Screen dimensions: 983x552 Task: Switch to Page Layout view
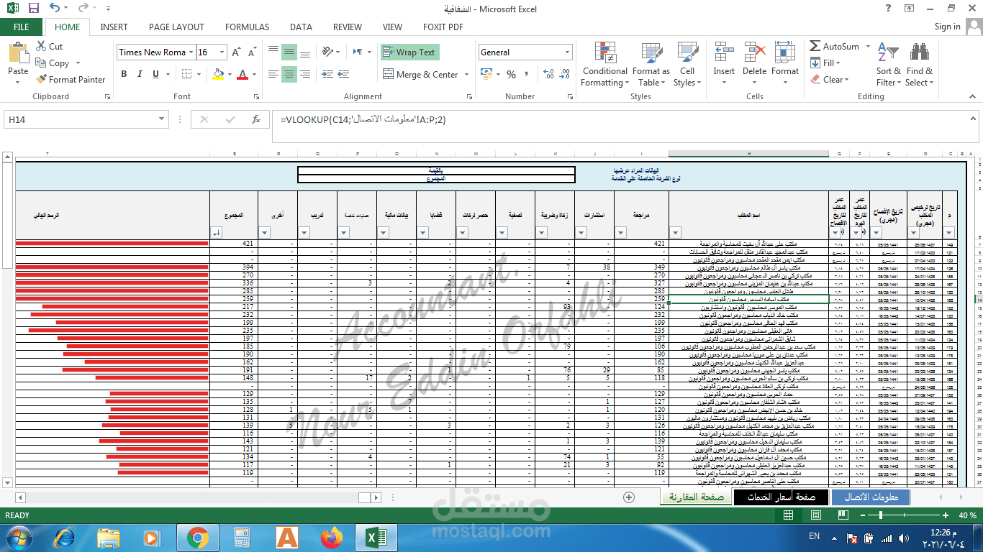point(815,516)
